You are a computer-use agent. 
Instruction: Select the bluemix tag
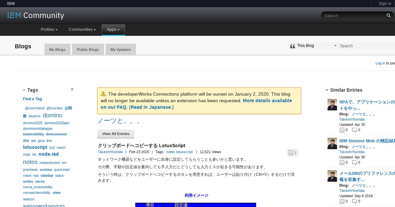click(35, 116)
